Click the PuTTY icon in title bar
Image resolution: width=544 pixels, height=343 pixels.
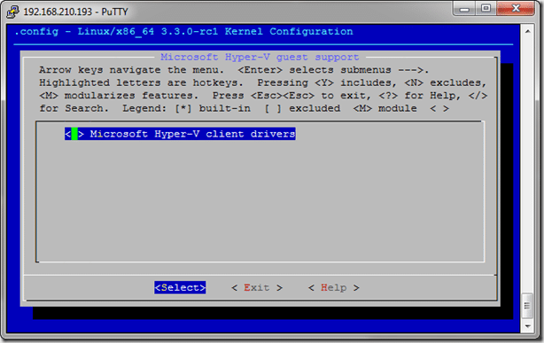[x=12, y=12]
